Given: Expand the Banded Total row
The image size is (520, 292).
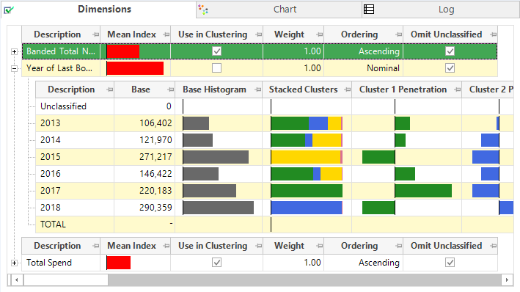Looking at the screenshot, I should click(14, 51).
